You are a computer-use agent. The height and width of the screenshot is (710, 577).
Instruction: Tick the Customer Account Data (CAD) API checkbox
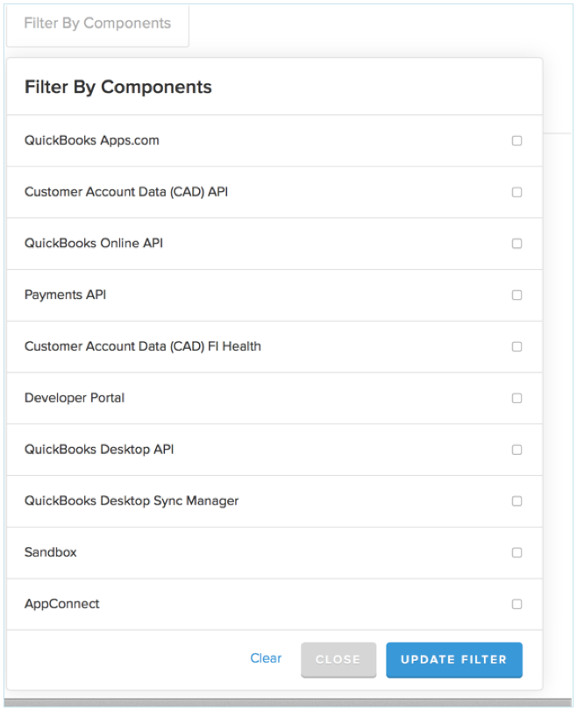516,192
